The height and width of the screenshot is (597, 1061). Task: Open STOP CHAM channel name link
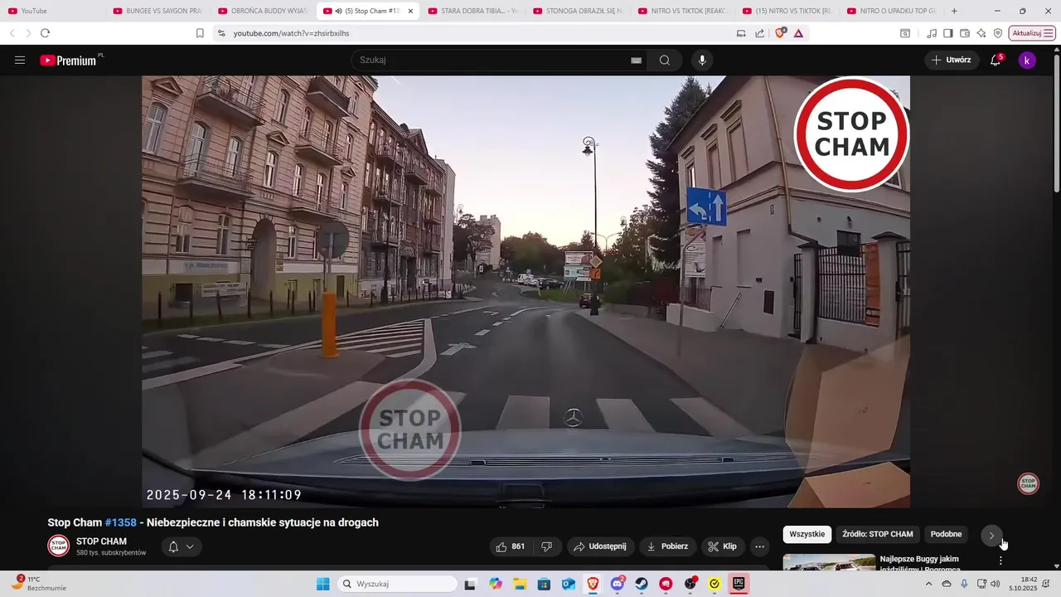(x=101, y=541)
